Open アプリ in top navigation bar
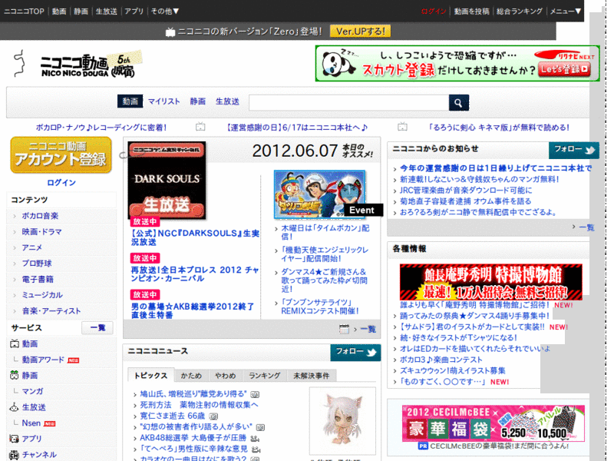This screenshot has height=461, width=614. pyautogui.click(x=134, y=12)
